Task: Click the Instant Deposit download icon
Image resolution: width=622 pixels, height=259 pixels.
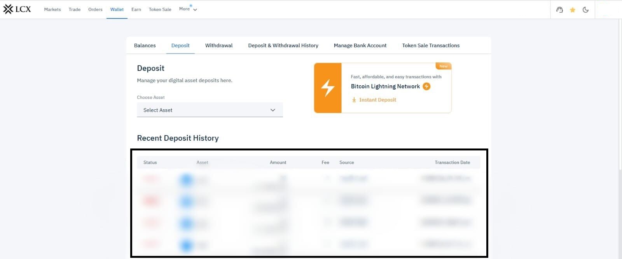Action: (354, 100)
